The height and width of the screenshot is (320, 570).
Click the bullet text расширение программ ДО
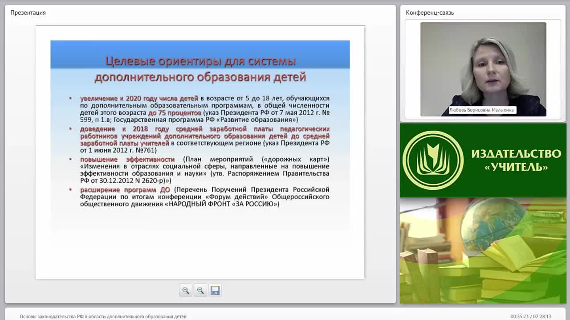[125, 190]
